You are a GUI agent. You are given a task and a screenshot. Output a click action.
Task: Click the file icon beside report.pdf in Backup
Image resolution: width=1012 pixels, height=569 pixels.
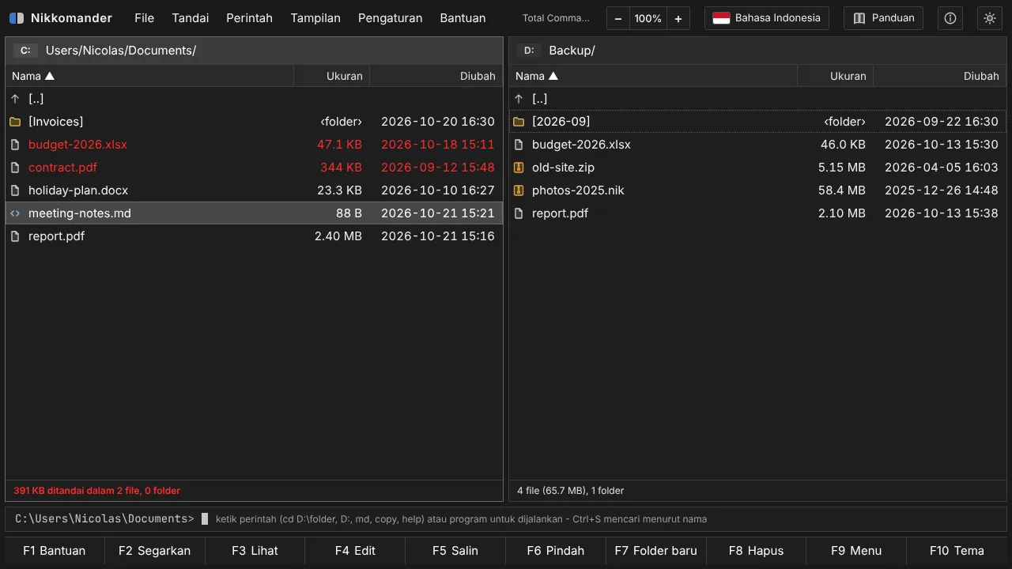(x=519, y=213)
